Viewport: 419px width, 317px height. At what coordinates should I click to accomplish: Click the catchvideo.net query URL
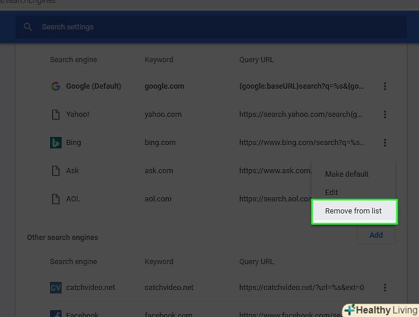(x=302, y=288)
